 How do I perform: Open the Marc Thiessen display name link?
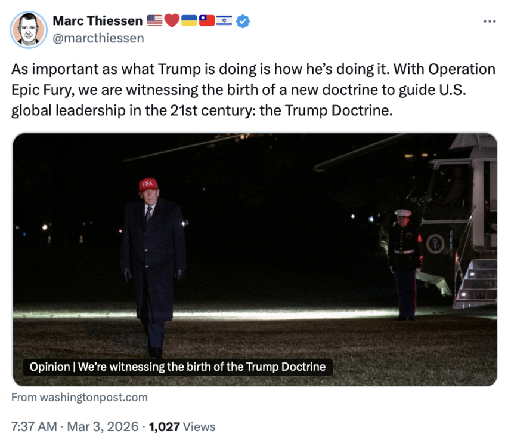97,19
